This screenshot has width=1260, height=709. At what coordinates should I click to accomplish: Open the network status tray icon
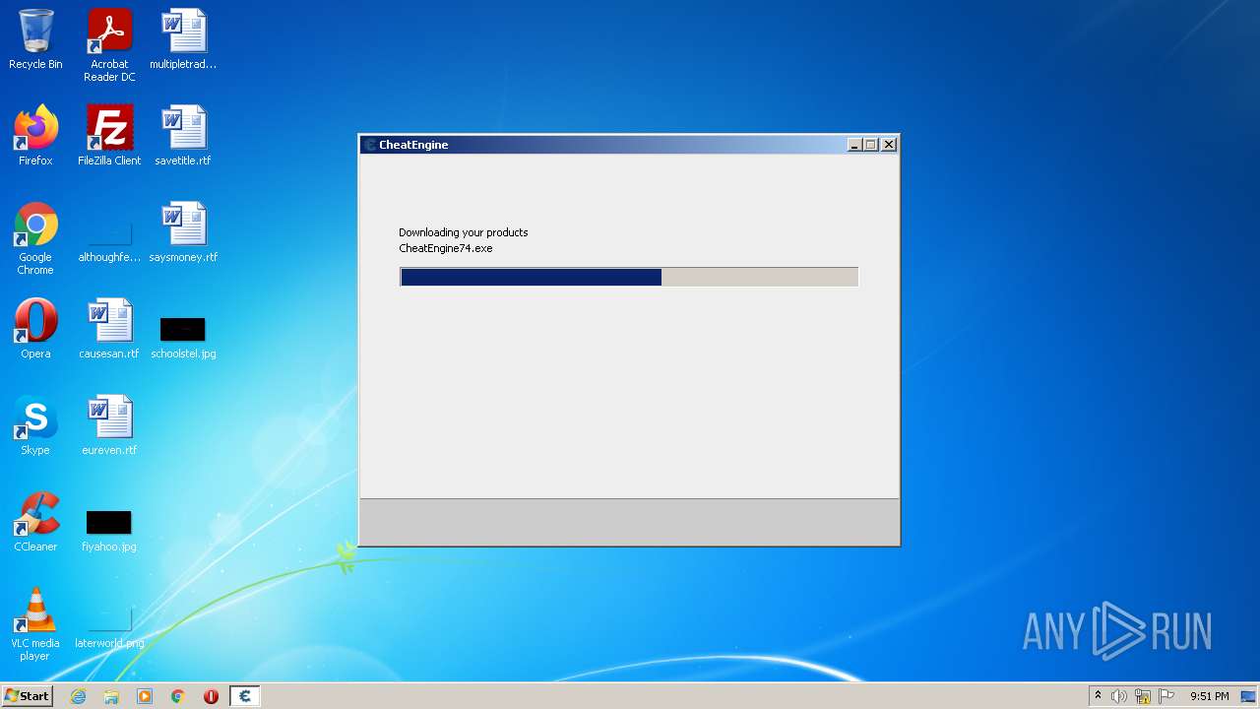click(1143, 696)
